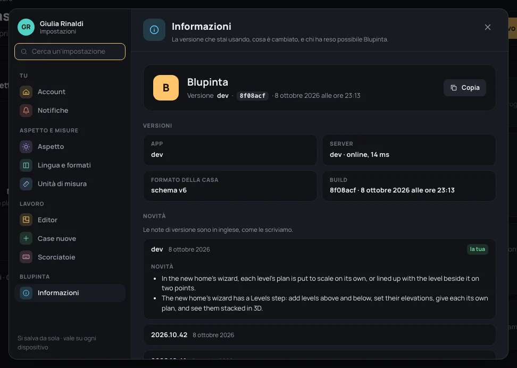The height and width of the screenshot is (368, 517).
Task: Click the APP dev version card
Action: click(230, 150)
